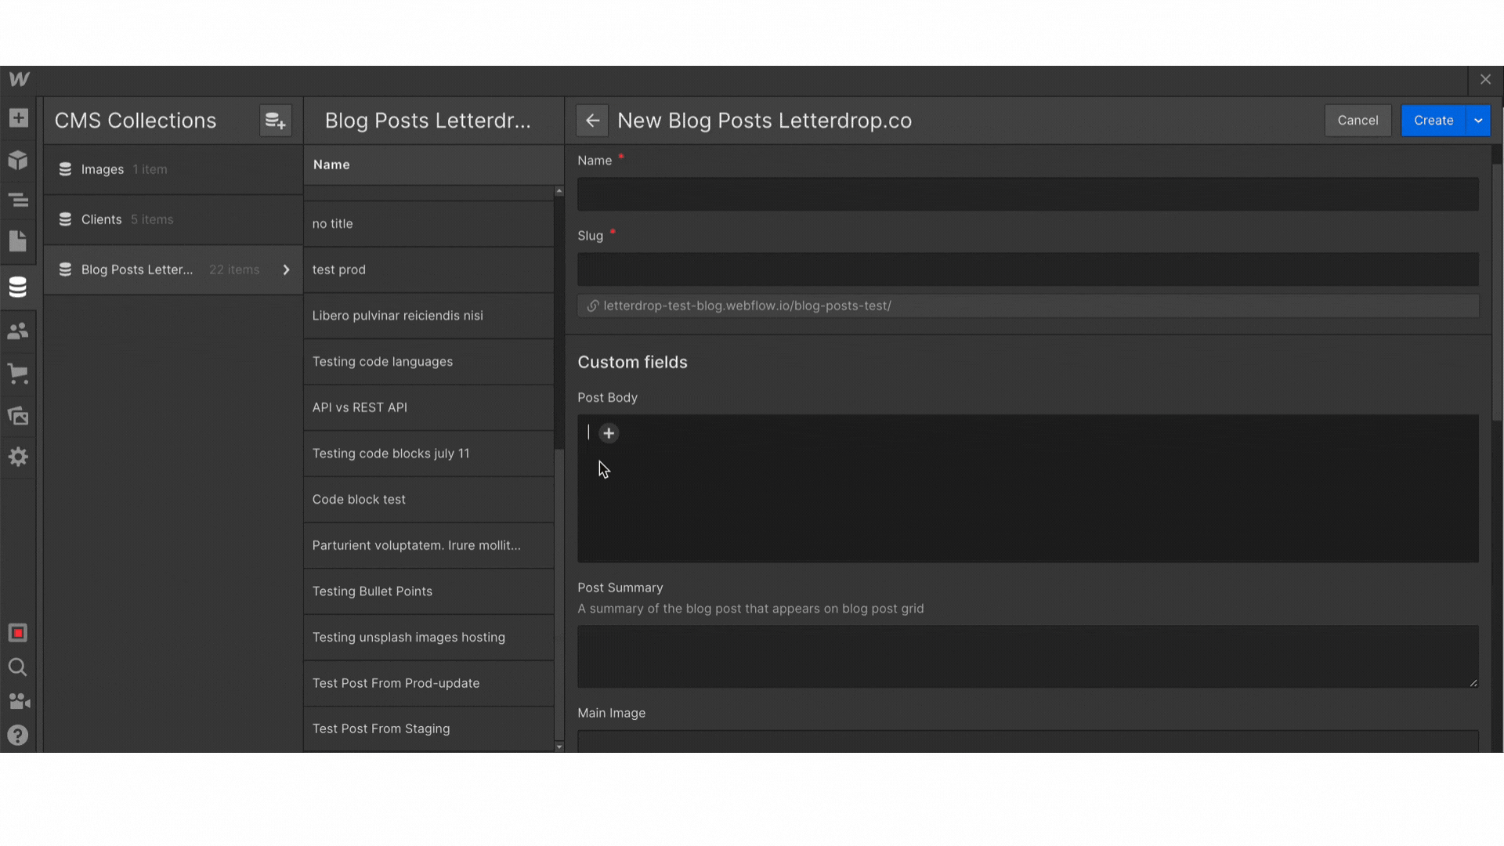Expand the Create button dropdown arrow
This screenshot has height=846, width=1504.
pos(1477,121)
